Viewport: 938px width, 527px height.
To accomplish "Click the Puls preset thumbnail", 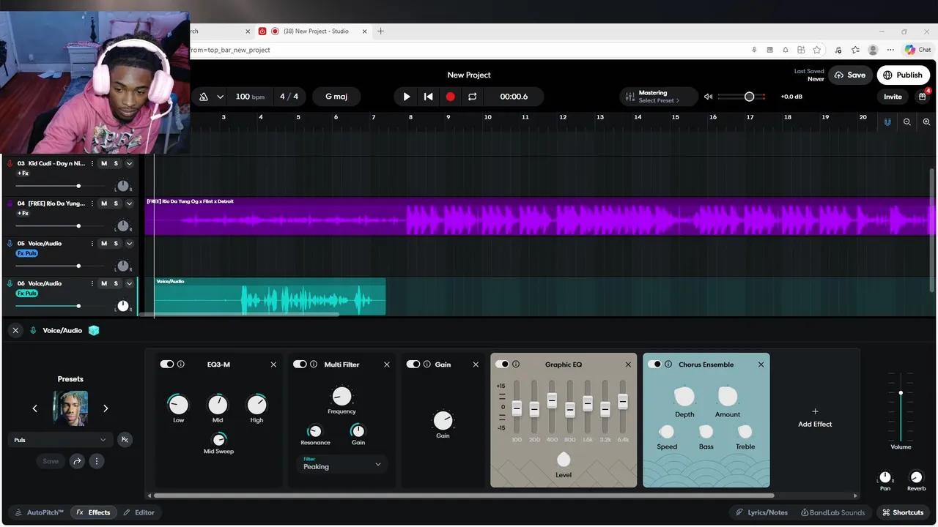I will pos(70,408).
